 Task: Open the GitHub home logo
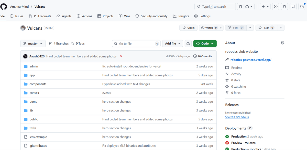tap(4, 6)
